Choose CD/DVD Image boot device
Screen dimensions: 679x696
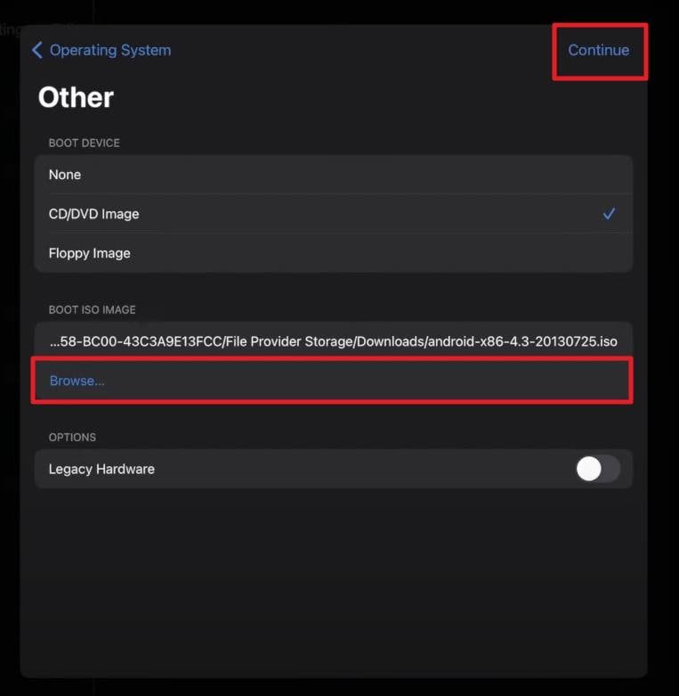94,214
